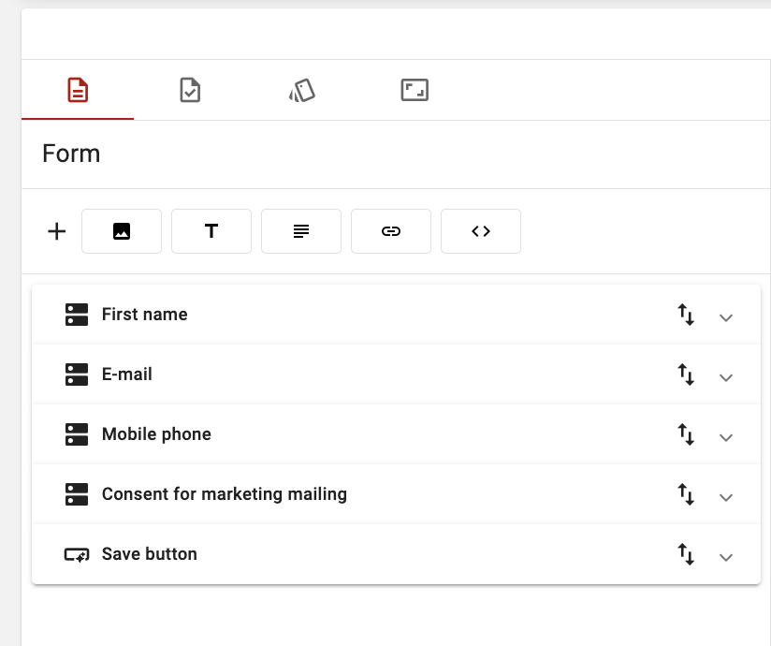
Task: Add an image element to the form
Action: coord(122,230)
